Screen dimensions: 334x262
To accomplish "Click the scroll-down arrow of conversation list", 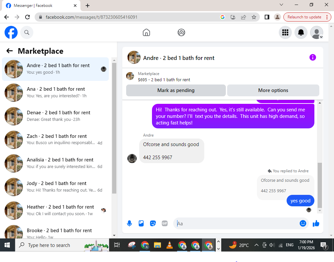I will [114, 235].
